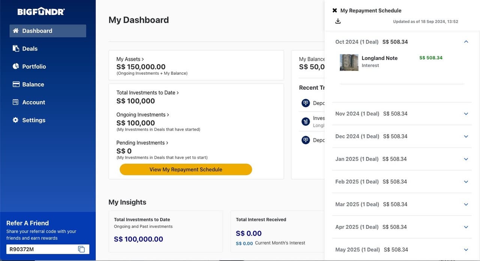
Task: Open Settings via the gear icon
Action: pos(15,120)
